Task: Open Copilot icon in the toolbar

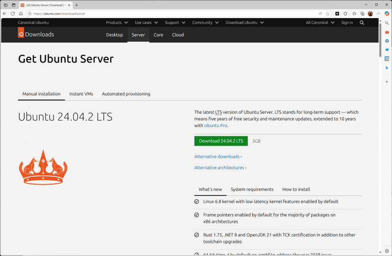Action: pyautogui.click(x=387, y=14)
